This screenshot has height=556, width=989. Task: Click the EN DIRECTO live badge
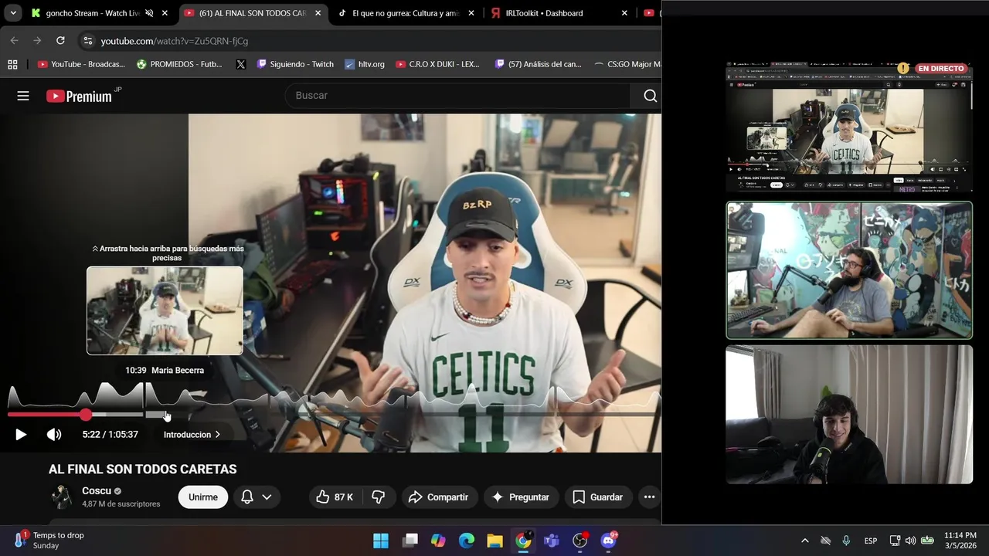point(941,69)
